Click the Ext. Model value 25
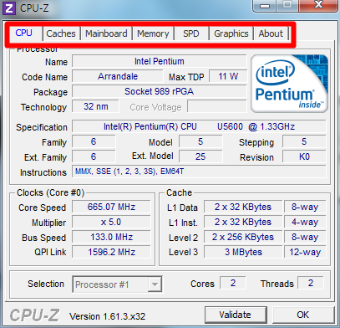The height and width of the screenshot is (328, 340). pyautogui.click(x=200, y=156)
